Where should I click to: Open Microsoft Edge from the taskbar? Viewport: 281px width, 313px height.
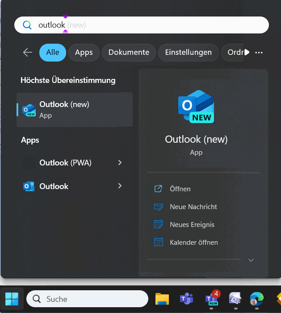pyautogui.click(x=257, y=299)
